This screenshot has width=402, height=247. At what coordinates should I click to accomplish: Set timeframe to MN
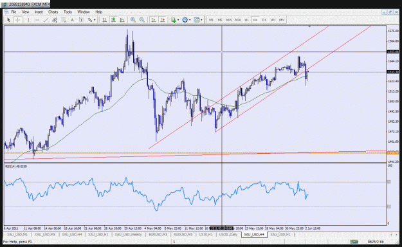[x=282, y=20]
